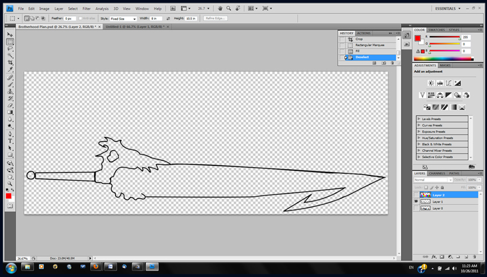The image size is (487, 277).
Task: Select the Move tool in the toolbox
Action: [x=10, y=35]
